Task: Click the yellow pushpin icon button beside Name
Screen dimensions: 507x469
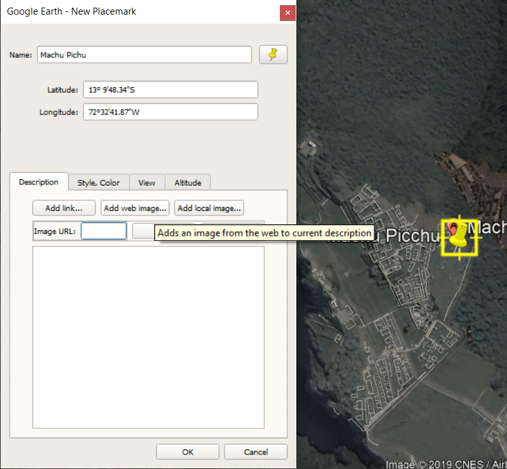Action: 273,55
